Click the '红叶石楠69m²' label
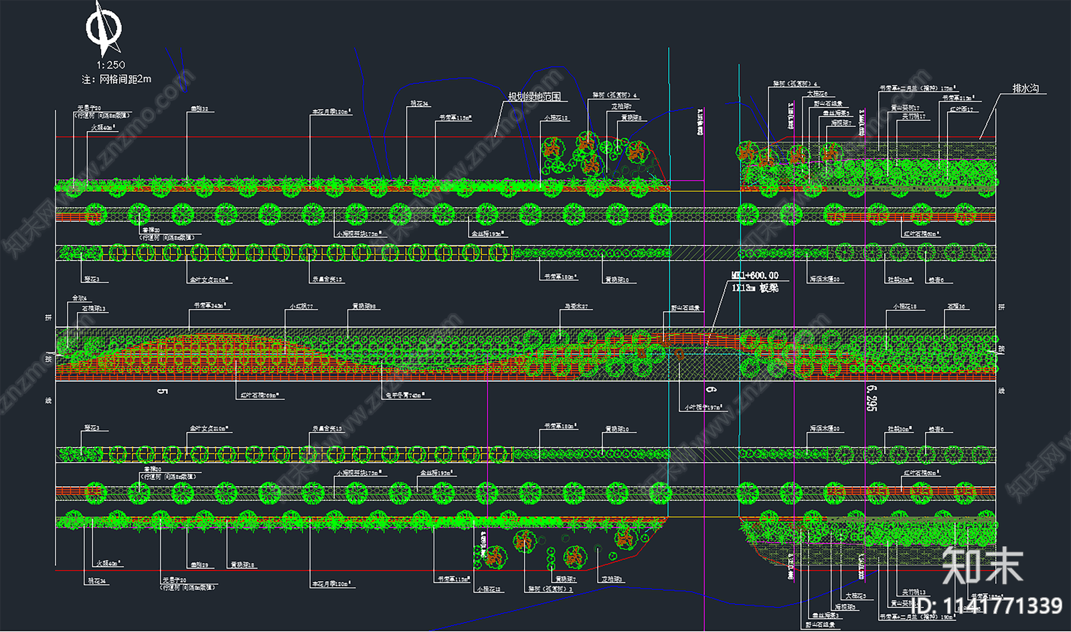This screenshot has width=1071, height=632. tap(260, 396)
